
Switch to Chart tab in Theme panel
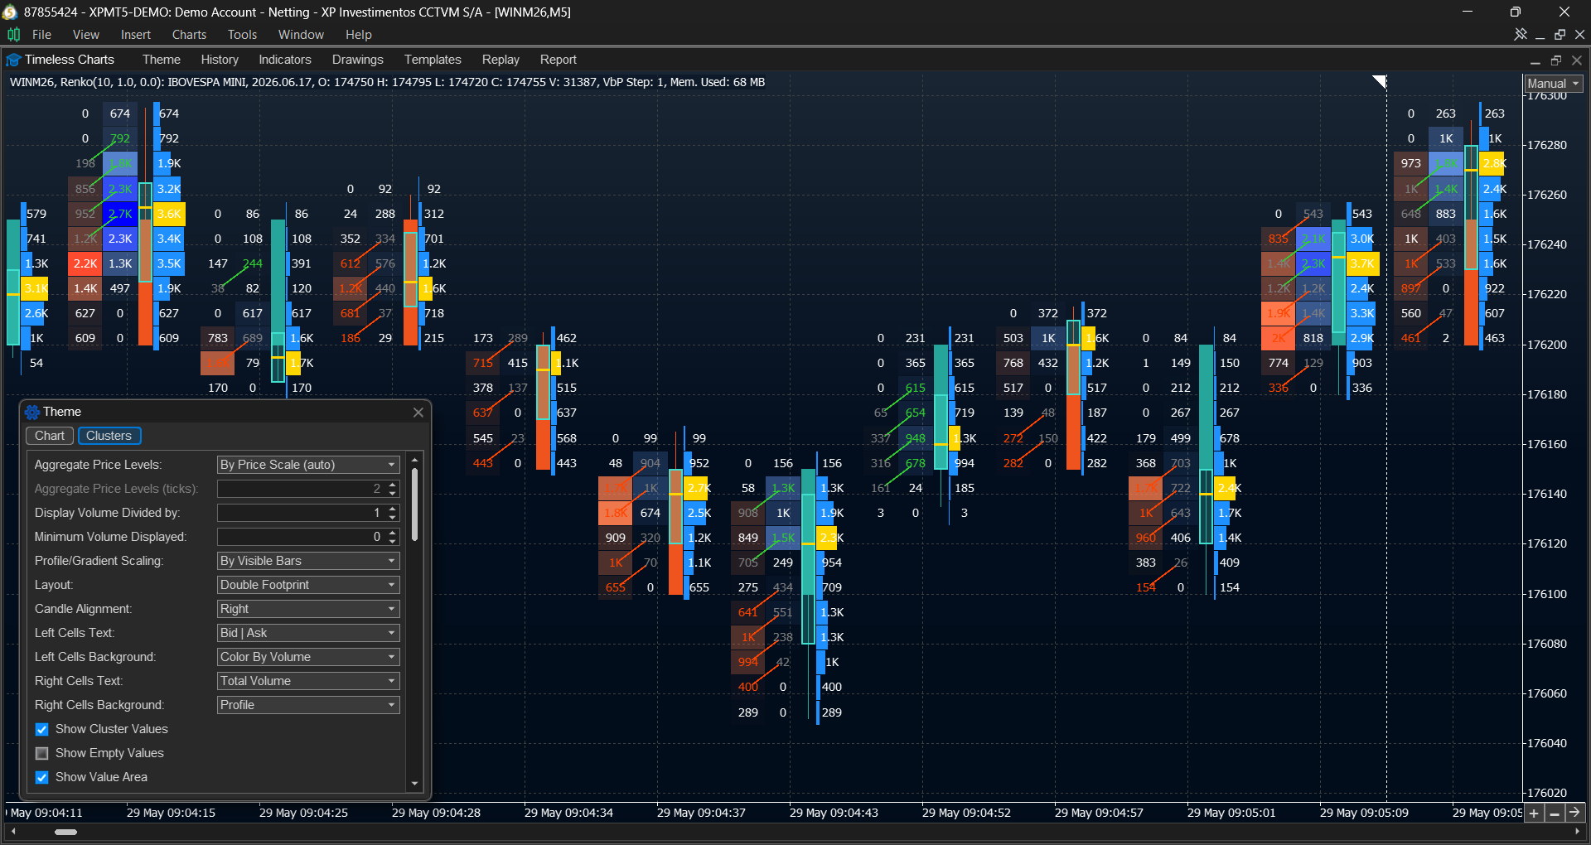click(50, 436)
